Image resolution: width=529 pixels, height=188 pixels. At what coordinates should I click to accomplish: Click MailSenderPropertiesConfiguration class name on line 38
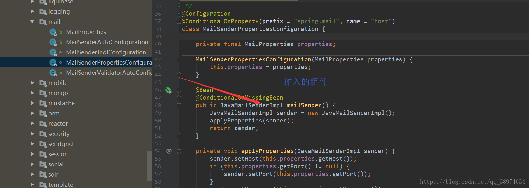pos(260,29)
